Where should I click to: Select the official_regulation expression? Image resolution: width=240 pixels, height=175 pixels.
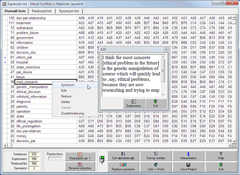(x=46, y=121)
